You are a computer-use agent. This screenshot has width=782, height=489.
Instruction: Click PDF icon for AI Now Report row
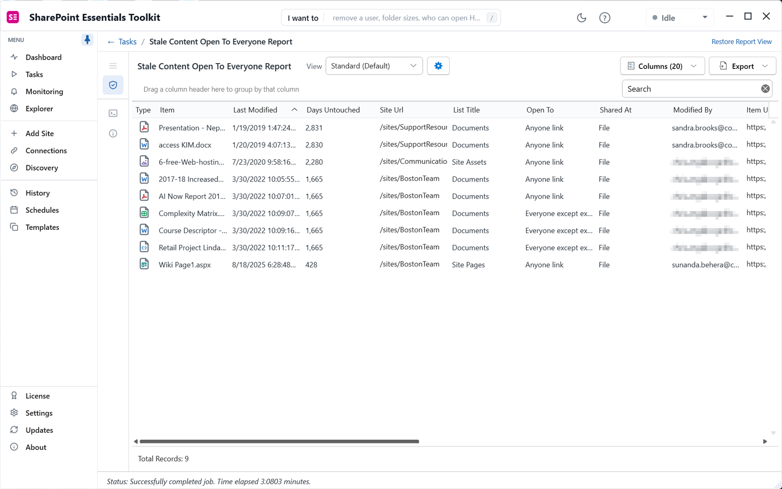(144, 196)
